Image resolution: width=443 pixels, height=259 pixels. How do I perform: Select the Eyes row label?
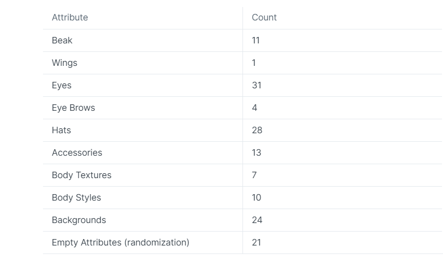[x=61, y=85]
